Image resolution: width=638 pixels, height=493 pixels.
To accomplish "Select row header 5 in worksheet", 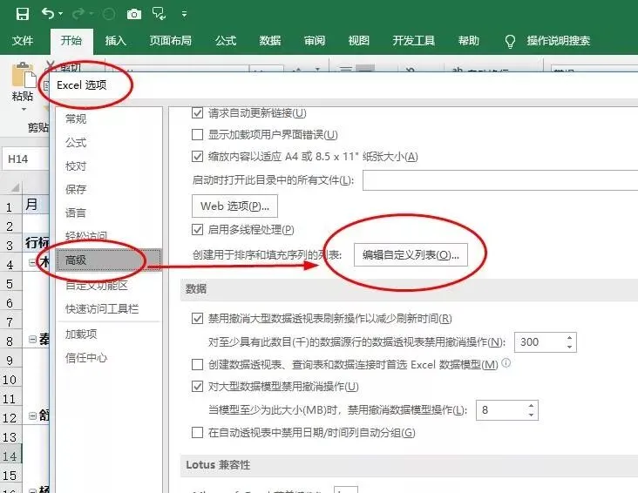I will coord(10,283).
